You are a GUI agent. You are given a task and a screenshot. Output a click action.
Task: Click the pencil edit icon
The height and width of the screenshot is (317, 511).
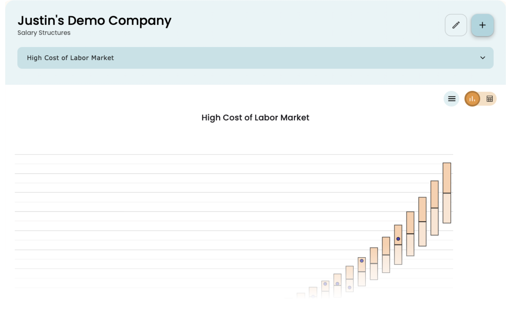(456, 25)
